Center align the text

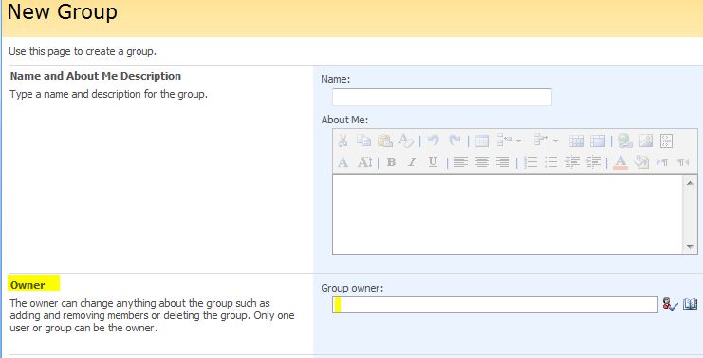(x=482, y=162)
